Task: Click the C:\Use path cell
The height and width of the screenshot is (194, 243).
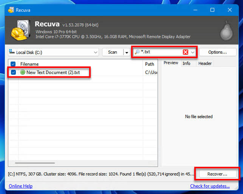Action: coord(151,72)
